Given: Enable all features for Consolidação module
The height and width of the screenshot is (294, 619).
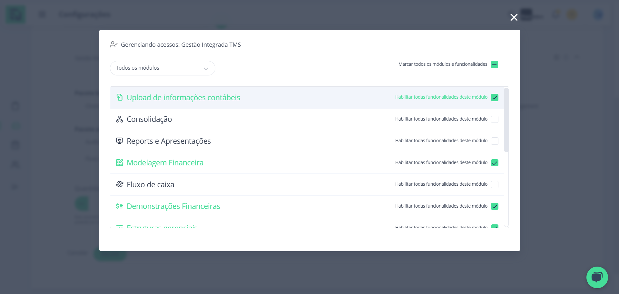Looking at the screenshot, I should tap(495, 119).
